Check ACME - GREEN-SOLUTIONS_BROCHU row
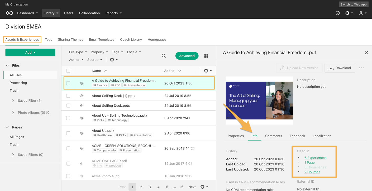 click(68, 148)
